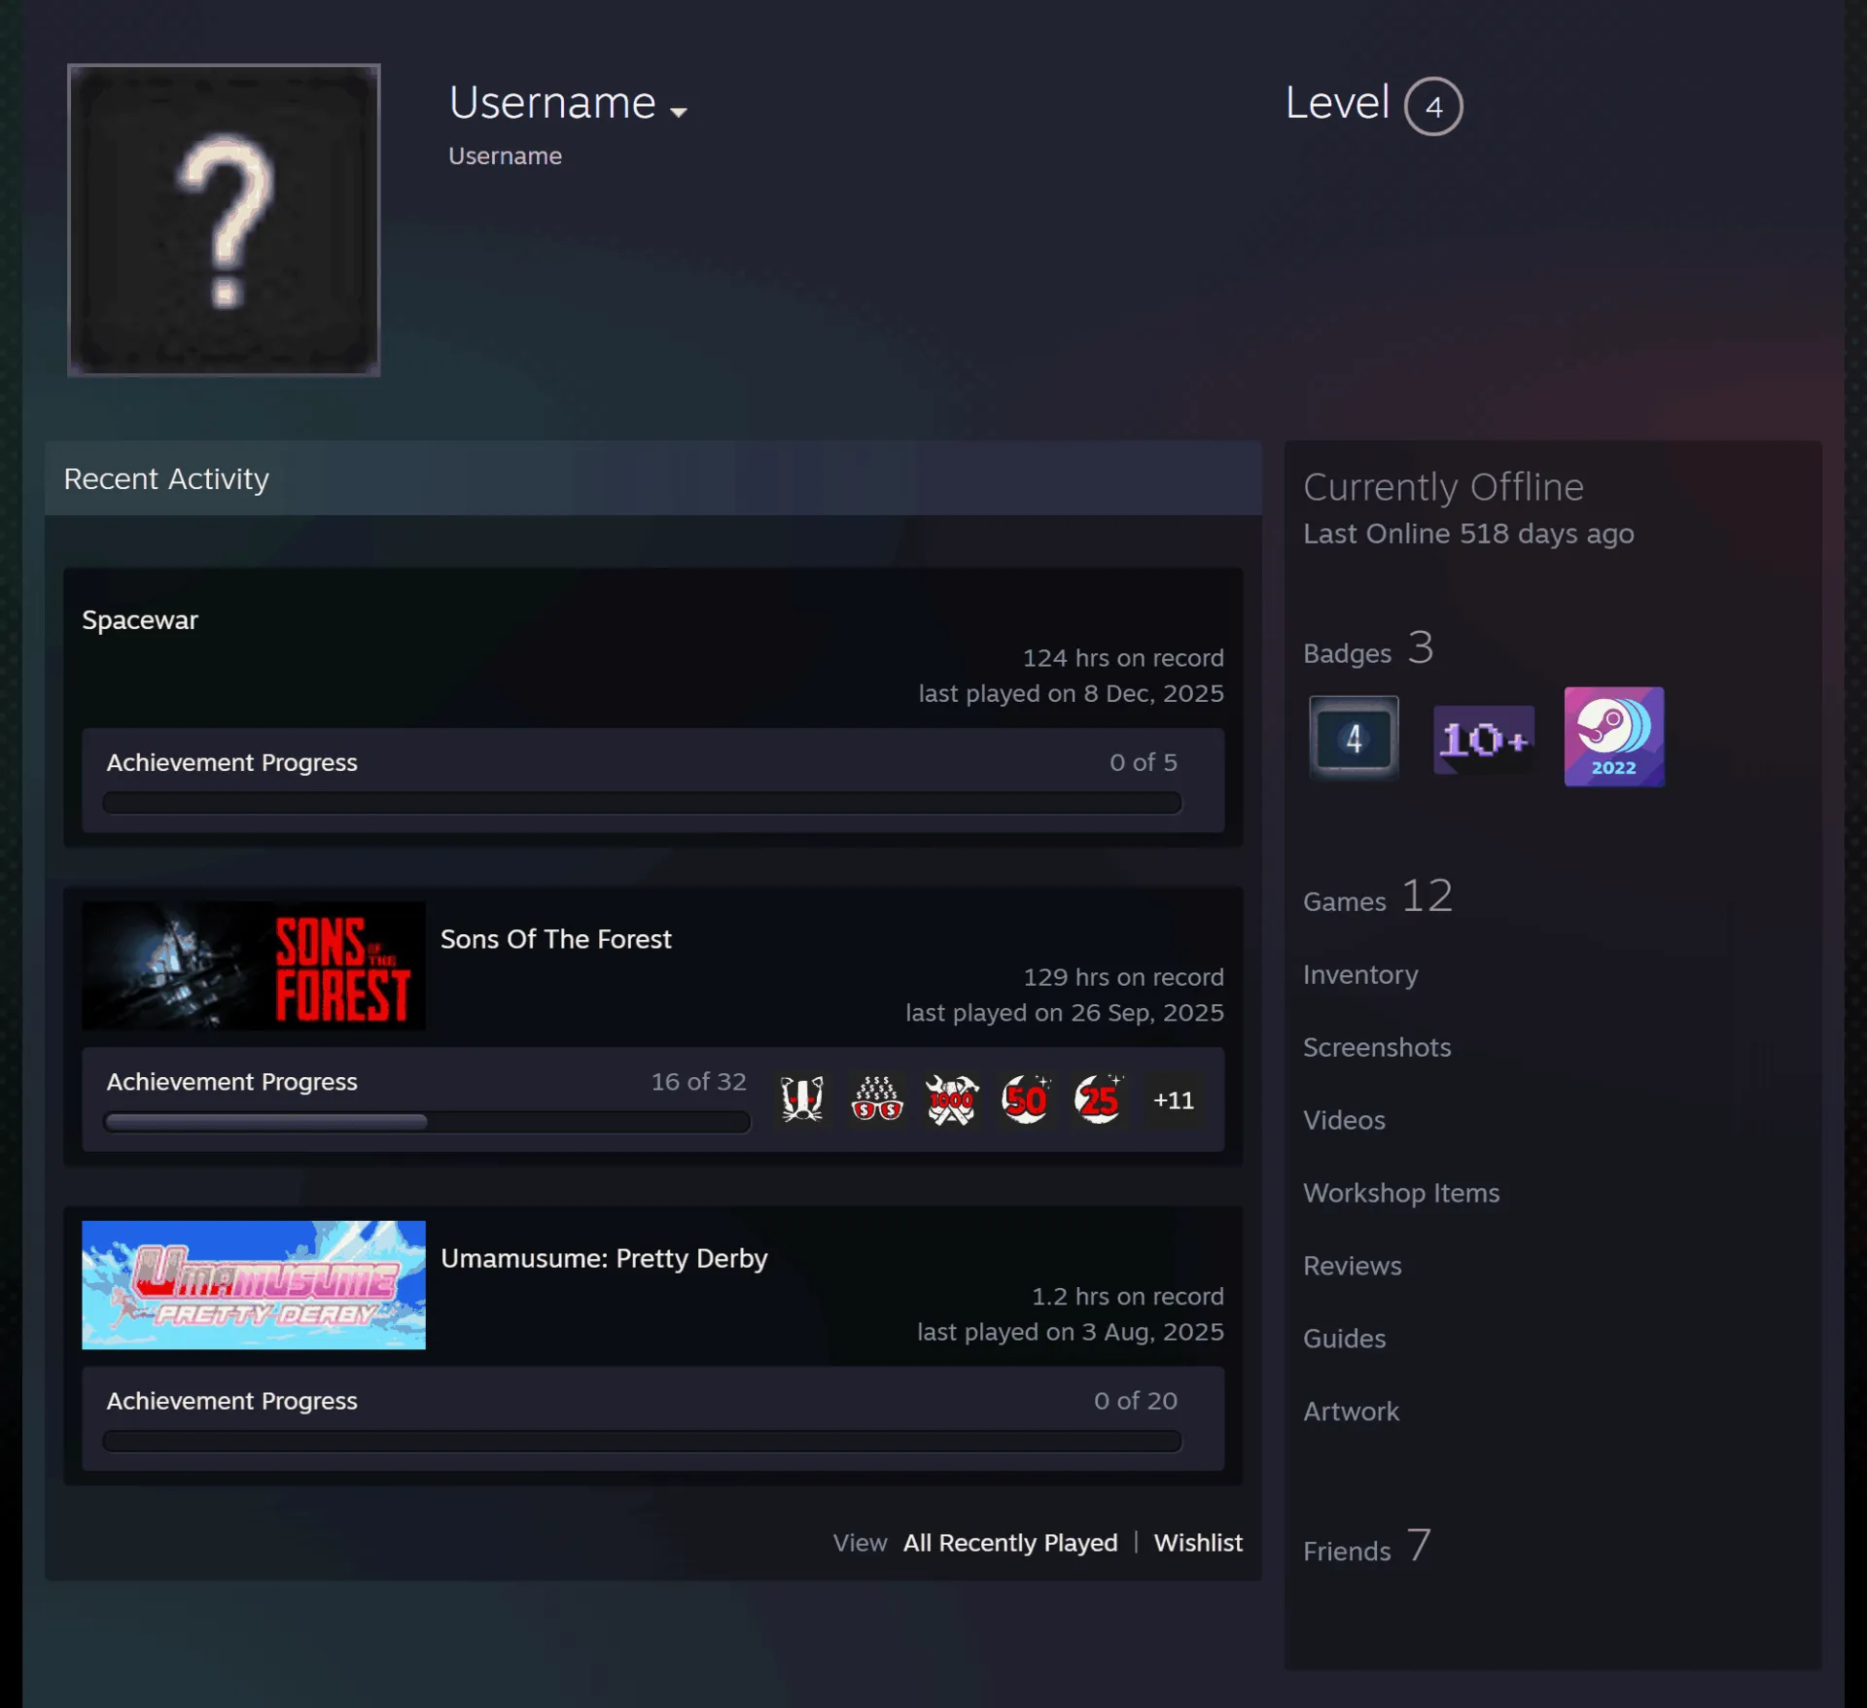Click 'last played on 26 Sep, 2025' text
Viewport: 1867px width, 1708px height.
tap(1065, 1013)
